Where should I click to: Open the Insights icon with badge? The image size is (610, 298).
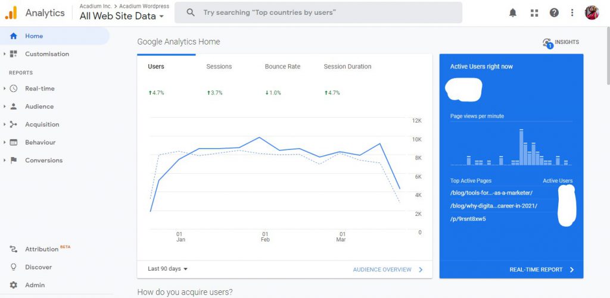548,43
